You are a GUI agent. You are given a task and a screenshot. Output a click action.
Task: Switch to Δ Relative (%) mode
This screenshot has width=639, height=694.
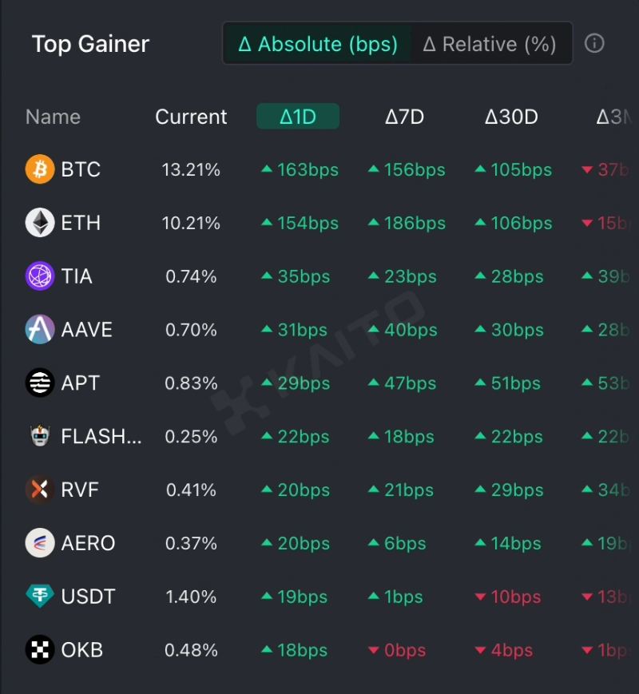(x=490, y=44)
